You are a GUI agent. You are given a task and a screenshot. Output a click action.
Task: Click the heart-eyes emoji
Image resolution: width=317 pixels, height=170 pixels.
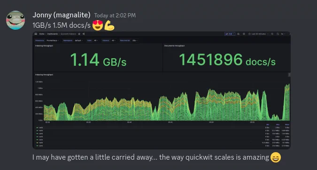[x=98, y=25]
